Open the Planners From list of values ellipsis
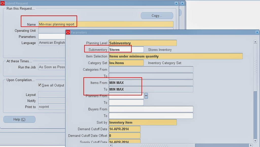 tap(146, 96)
